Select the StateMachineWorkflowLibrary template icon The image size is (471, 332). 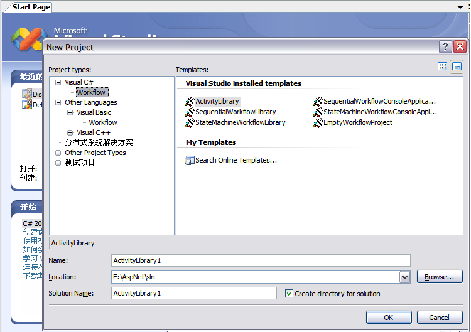pos(190,122)
